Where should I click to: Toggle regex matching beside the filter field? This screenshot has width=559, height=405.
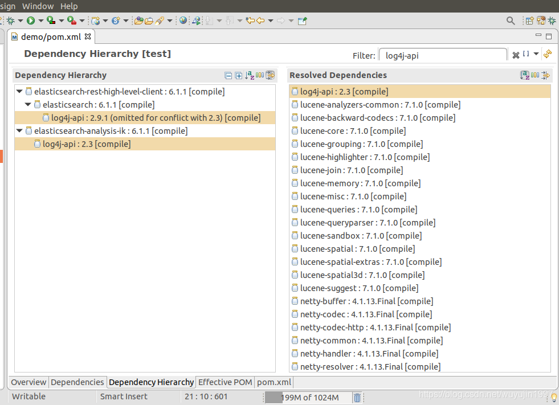525,54
